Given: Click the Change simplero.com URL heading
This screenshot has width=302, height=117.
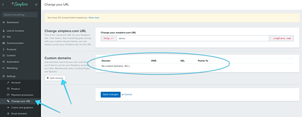Looking at the screenshot, I should 65,31.
